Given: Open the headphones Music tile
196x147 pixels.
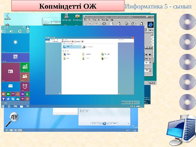Looking at the screenshot, I should point(18,94).
